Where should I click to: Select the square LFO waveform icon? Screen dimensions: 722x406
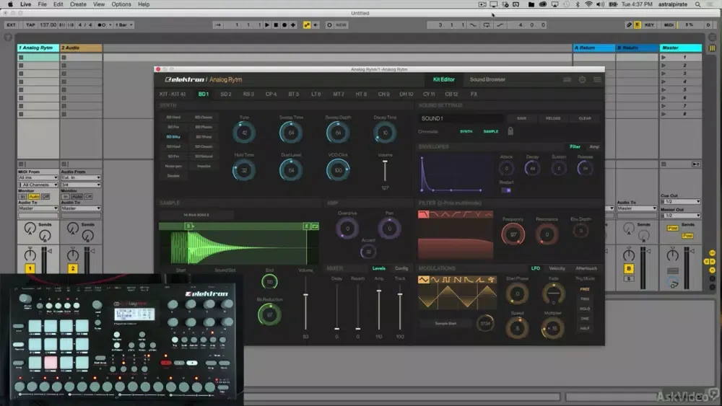(x=446, y=280)
